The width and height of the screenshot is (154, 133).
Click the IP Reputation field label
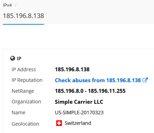tap(27, 80)
